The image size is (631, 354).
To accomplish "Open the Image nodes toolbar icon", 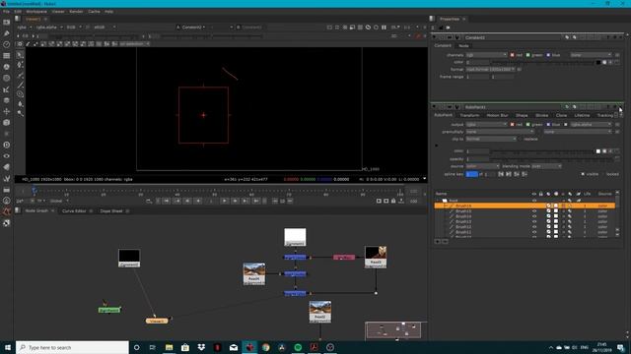I will [x=7, y=23].
